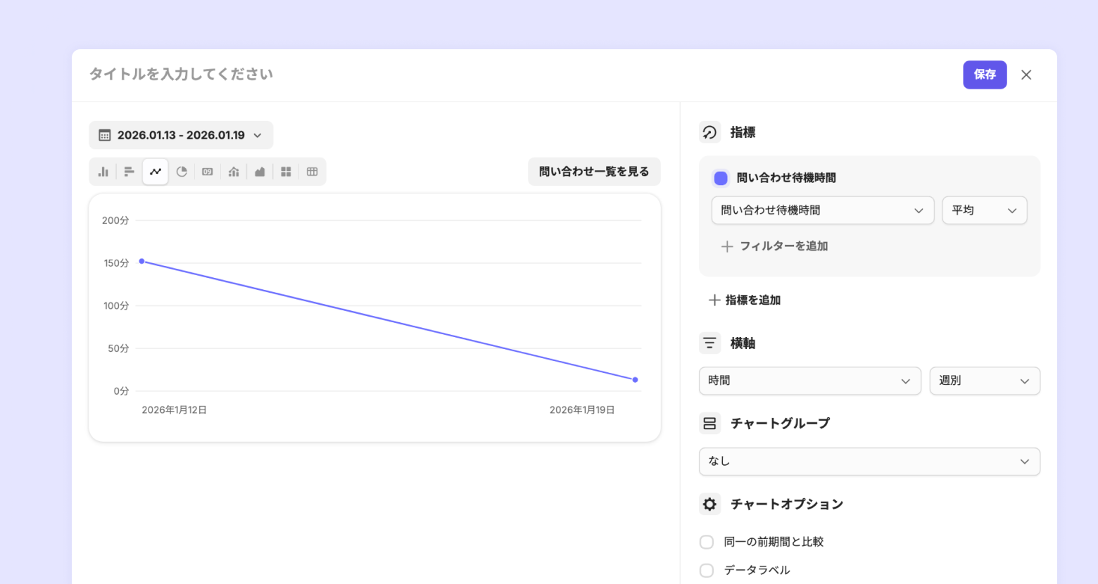The image size is (1098, 584).
Task: Select the area chart type
Action: coord(260,172)
